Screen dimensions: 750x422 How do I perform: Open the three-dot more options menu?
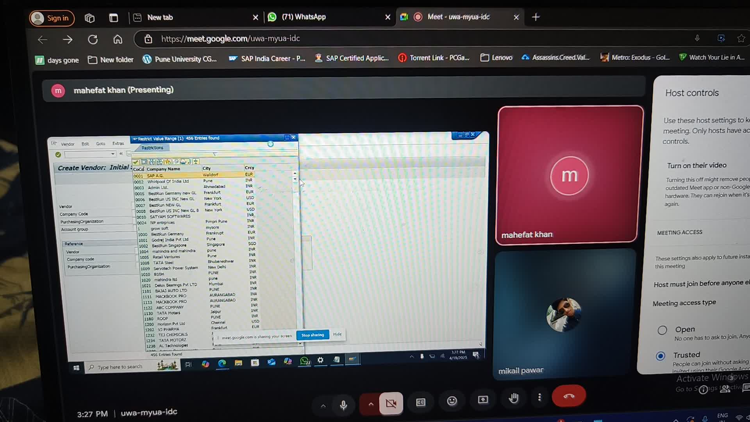point(539,397)
